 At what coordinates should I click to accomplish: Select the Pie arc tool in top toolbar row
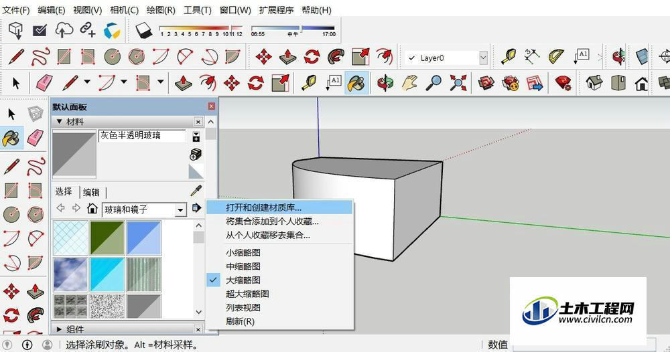click(232, 56)
